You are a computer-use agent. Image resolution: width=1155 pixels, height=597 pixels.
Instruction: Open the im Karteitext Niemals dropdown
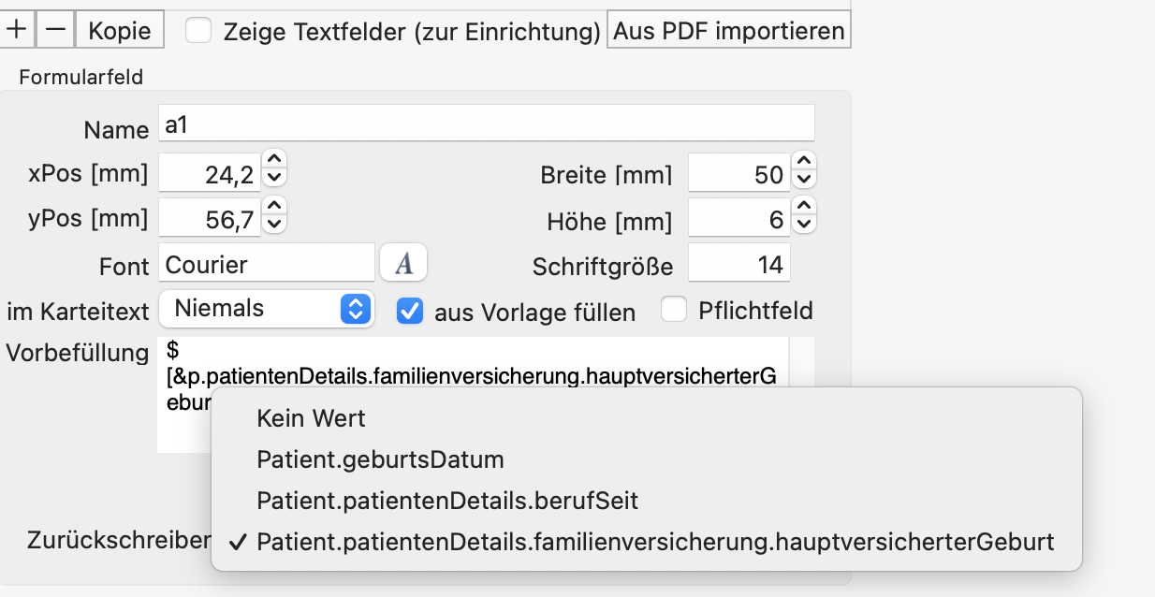coord(267,309)
